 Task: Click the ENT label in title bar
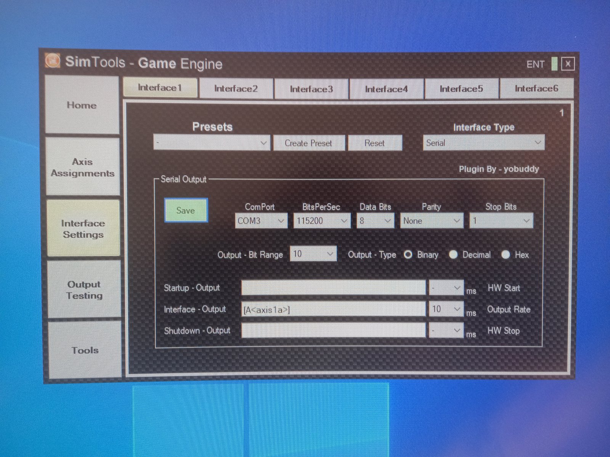[536, 64]
